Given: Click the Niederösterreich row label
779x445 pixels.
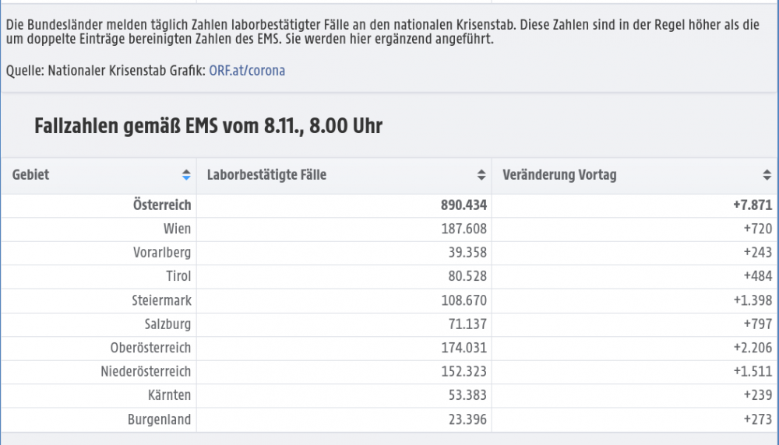Looking at the screenshot, I should pos(146,371).
